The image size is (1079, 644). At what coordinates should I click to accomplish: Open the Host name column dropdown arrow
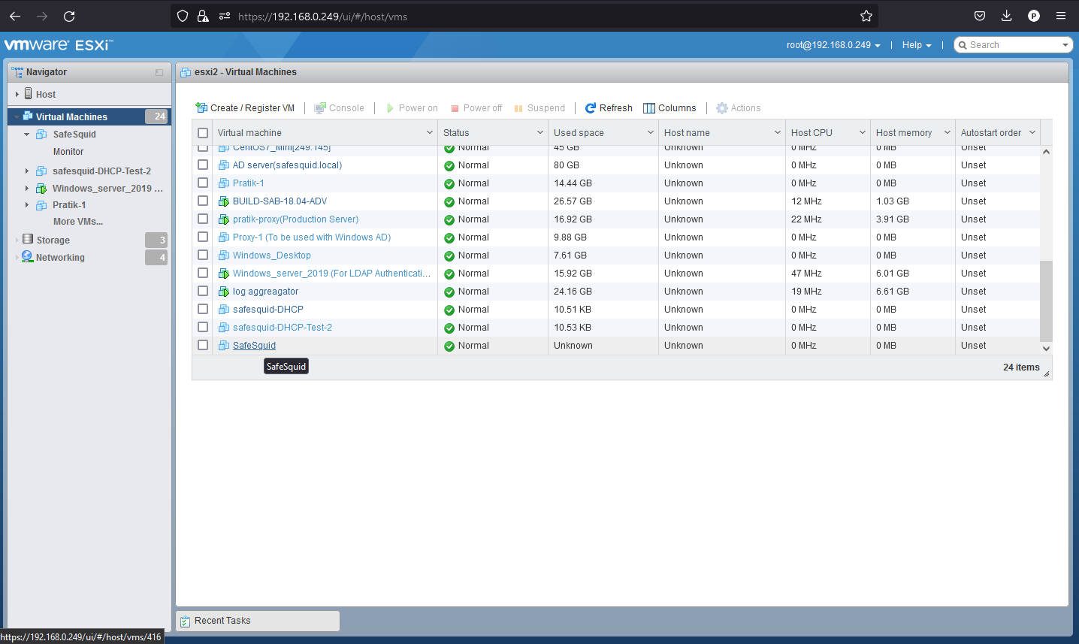[778, 132]
